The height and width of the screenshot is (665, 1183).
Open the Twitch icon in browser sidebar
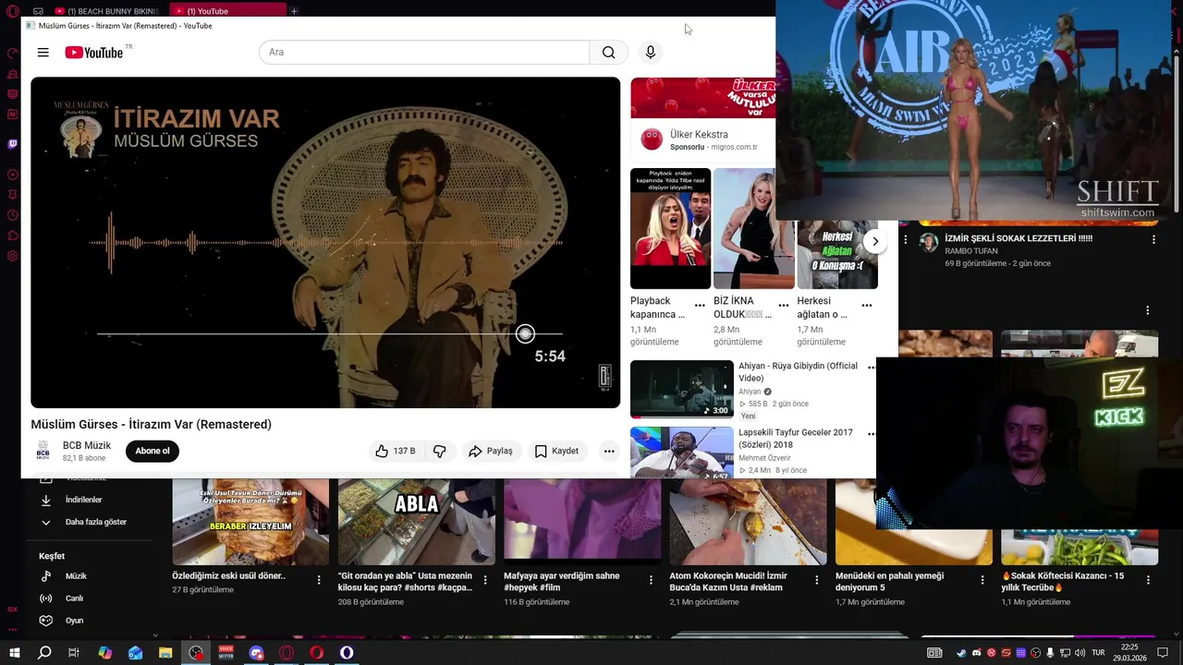tap(12, 144)
